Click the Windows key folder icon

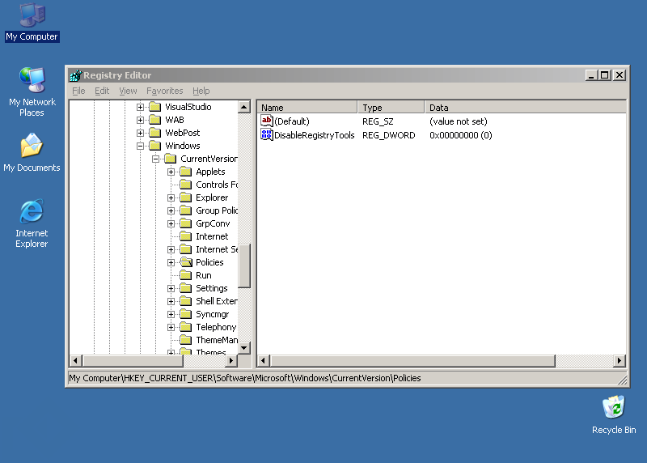(x=155, y=146)
